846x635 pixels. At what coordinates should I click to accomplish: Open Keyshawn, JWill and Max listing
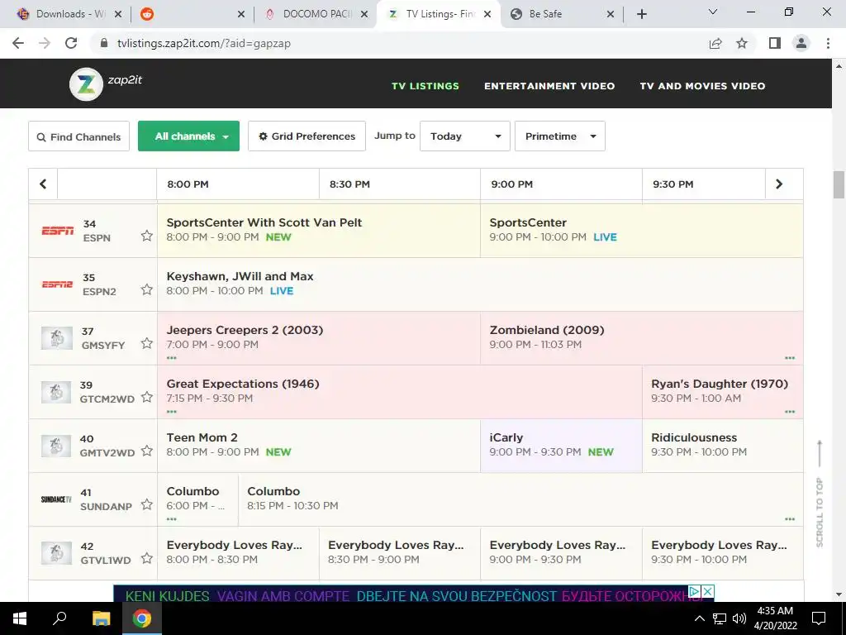[x=480, y=284]
